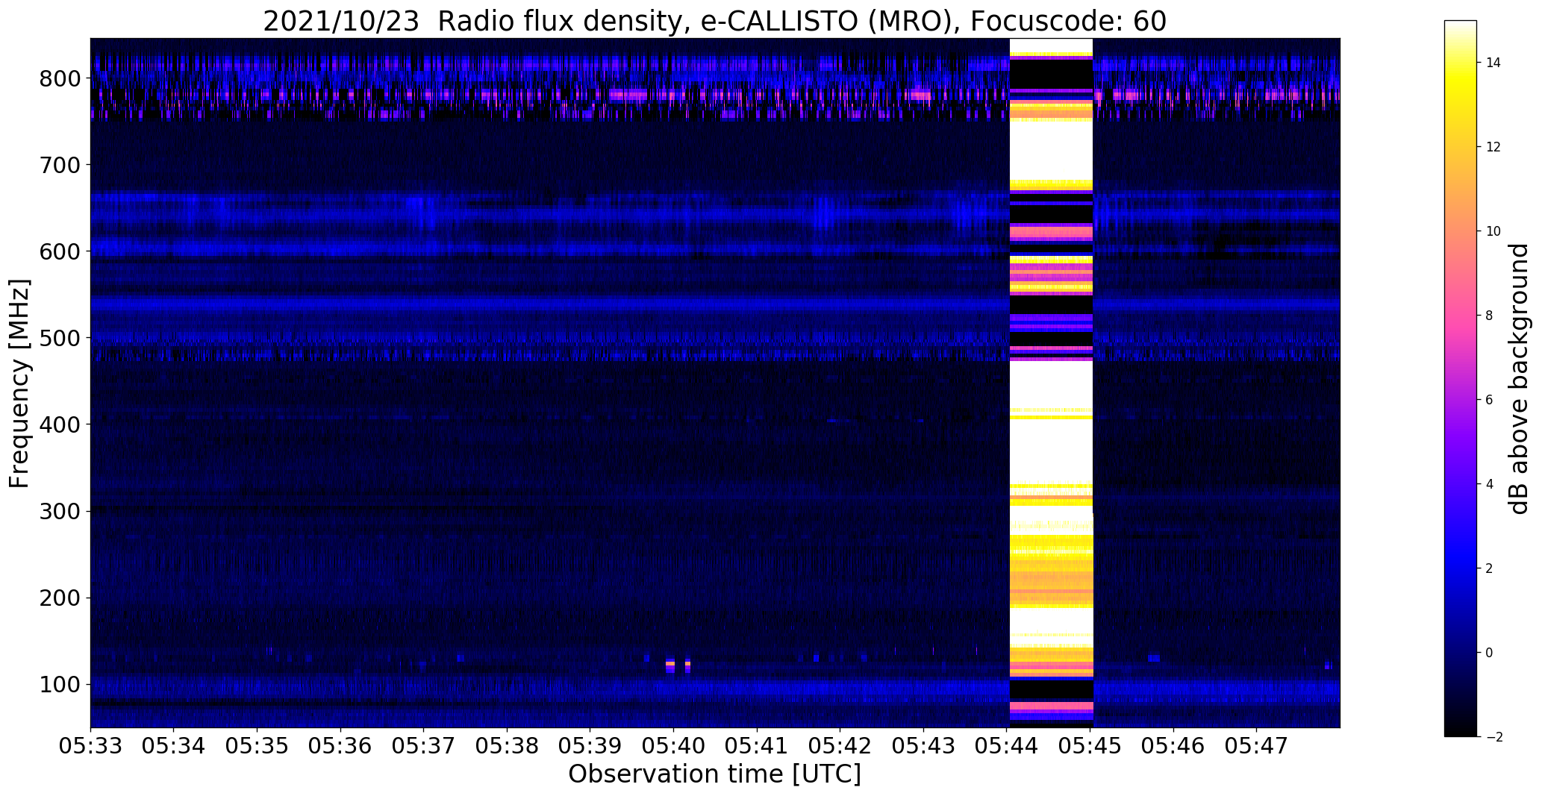This screenshot has width=1542, height=796.
Task: Click the 05:41 time tick label
Action: 758,747
